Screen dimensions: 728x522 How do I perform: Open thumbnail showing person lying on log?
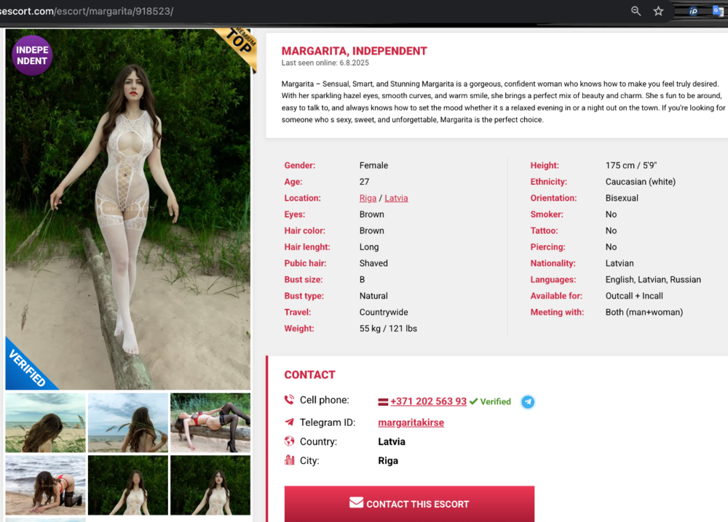(210, 422)
